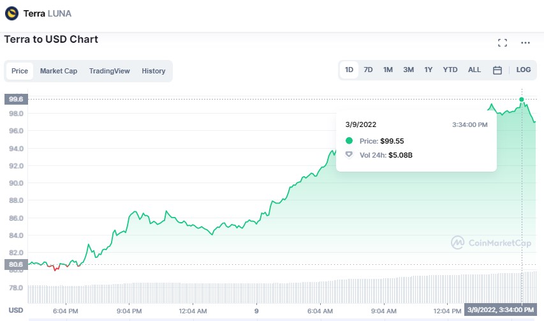544x321 pixels.
Task: Expand chart to fullscreen view
Action: [503, 43]
